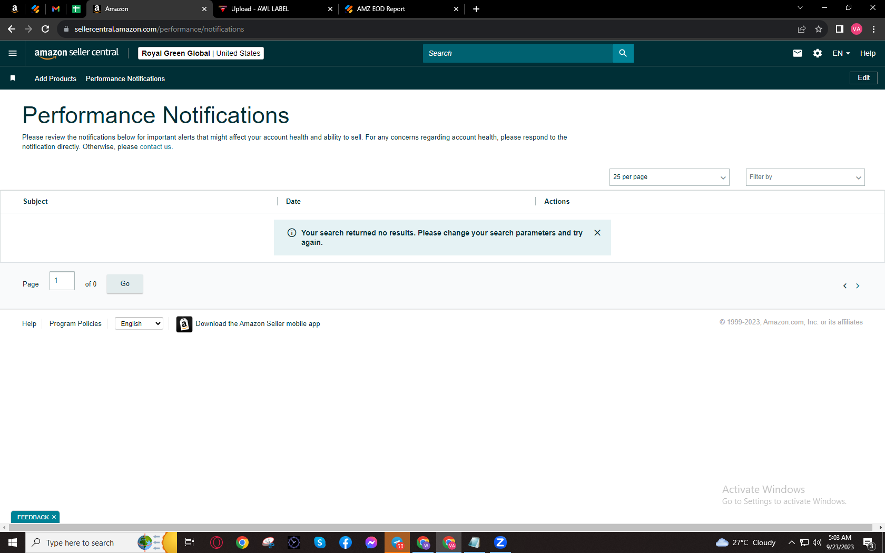The height and width of the screenshot is (553, 885).
Task: Open Performance Notifications in the favorites bar
Action: pos(125,78)
